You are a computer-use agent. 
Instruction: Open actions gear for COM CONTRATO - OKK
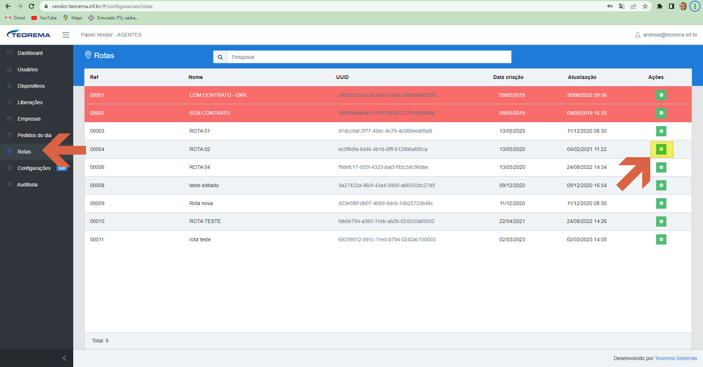pyautogui.click(x=661, y=95)
